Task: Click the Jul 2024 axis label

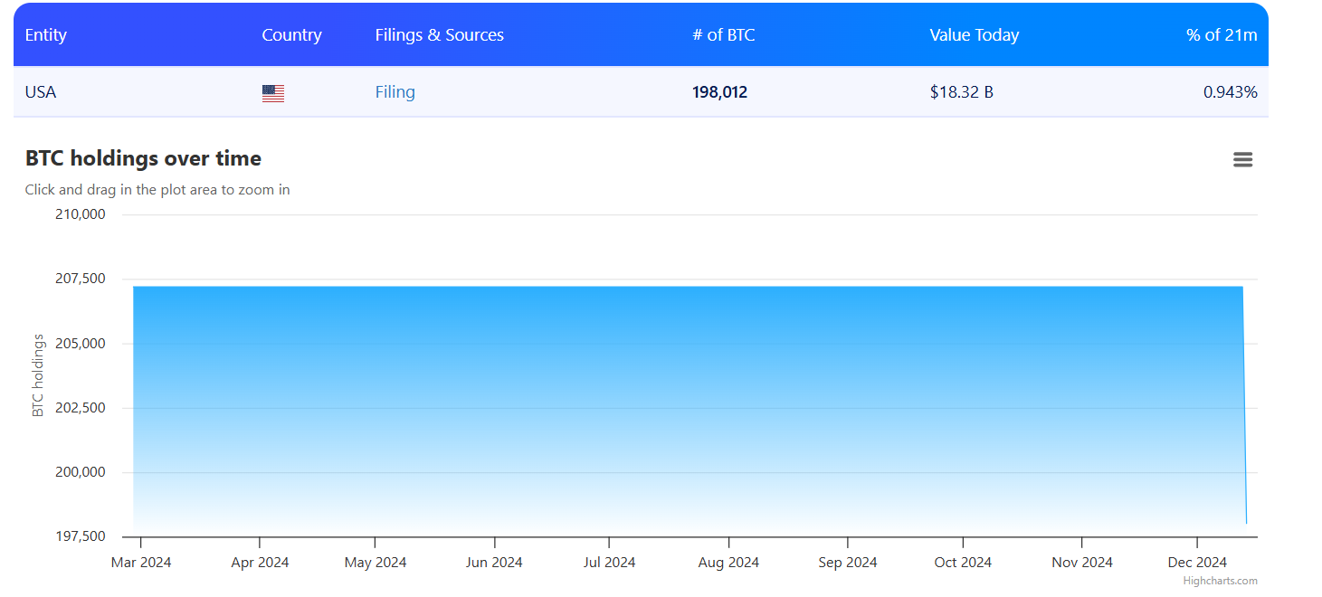Action: [609, 563]
